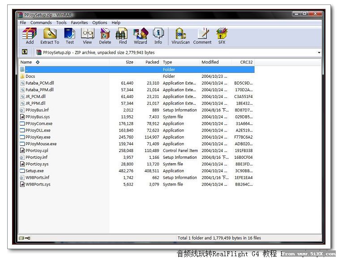This screenshot has width=338, height=258.
Task: Select PPortJoy.inf file name
Action: (36, 157)
